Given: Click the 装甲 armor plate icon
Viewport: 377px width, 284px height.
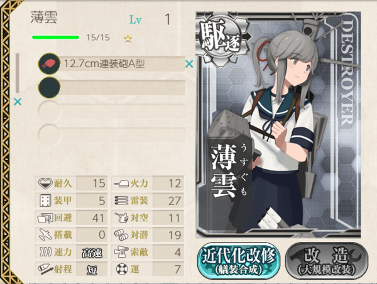Looking at the screenshot, I should [45, 201].
